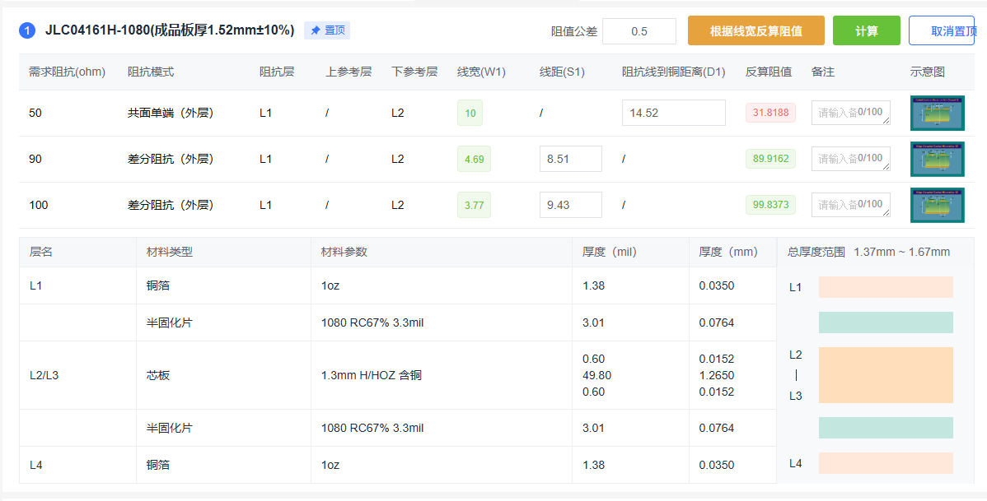
Task: Edit the D1 distance field 14.52
Action: pyautogui.click(x=673, y=113)
